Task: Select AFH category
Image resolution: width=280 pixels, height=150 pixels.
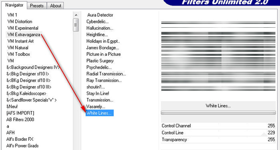Action: (10, 133)
